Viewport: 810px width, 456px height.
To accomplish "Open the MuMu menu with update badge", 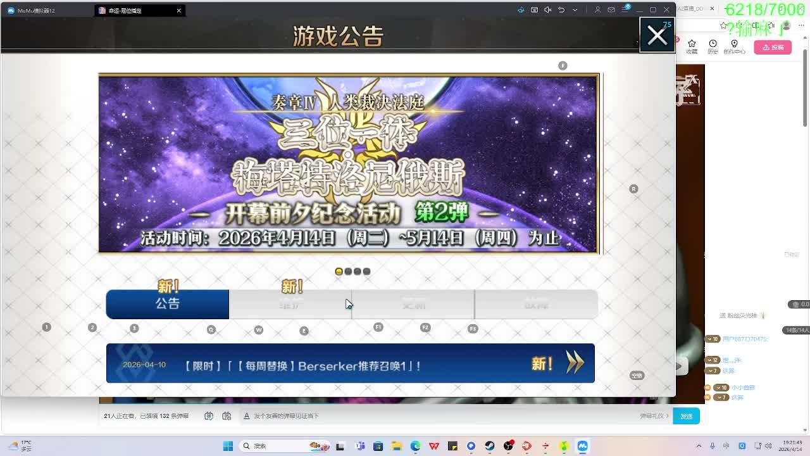I will [x=625, y=9].
